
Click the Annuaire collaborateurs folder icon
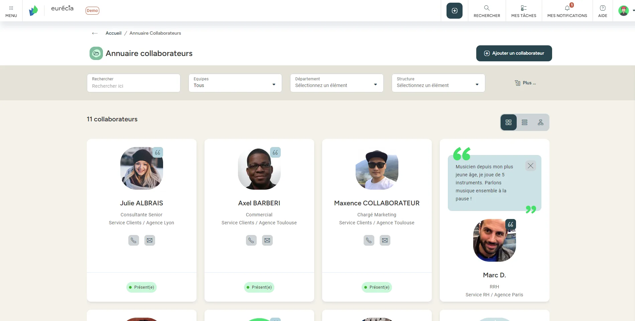pos(96,53)
